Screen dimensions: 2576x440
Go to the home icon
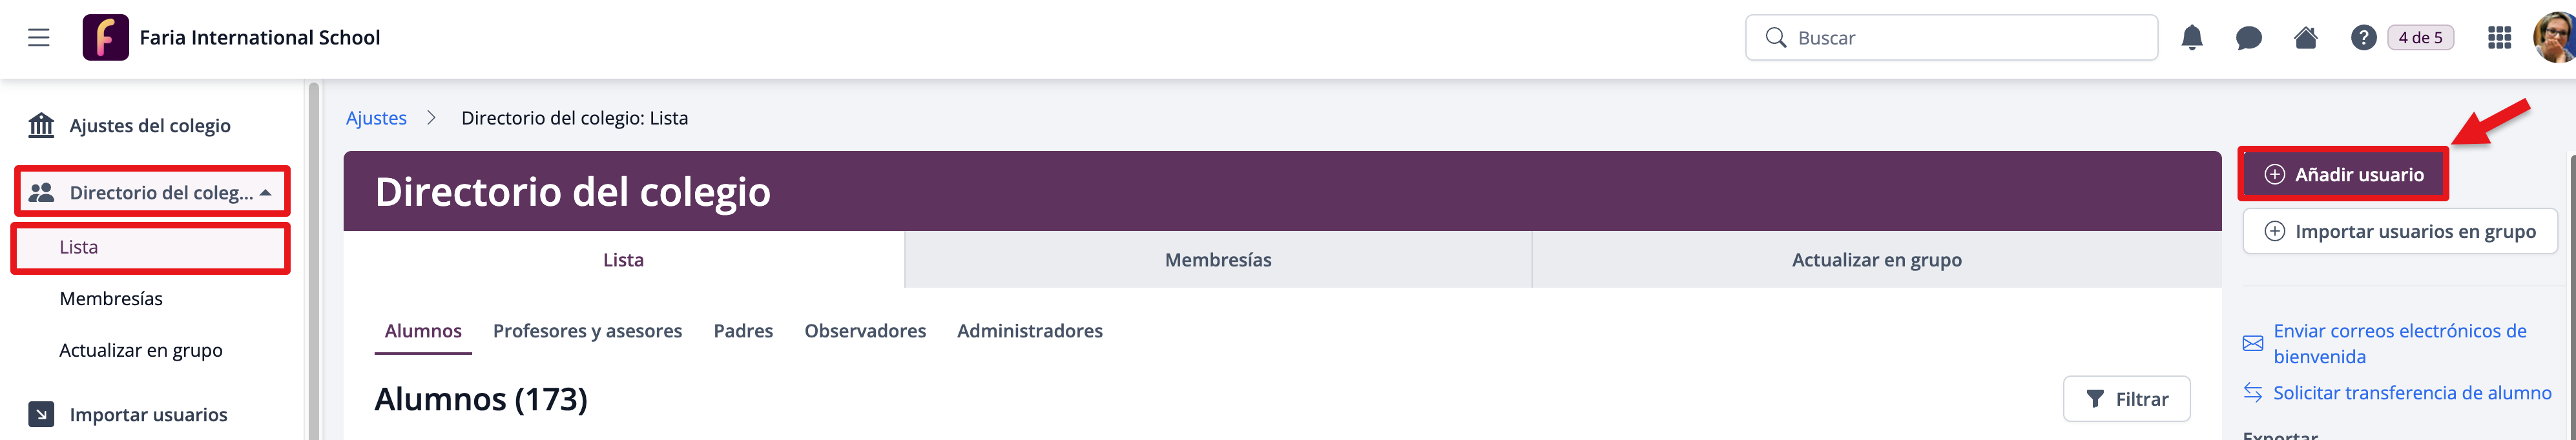(2305, 38)
